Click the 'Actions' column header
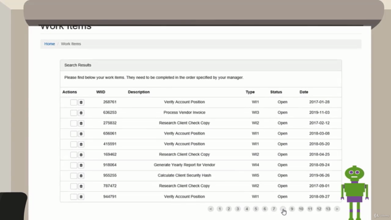This screenshot has width=391, height=220. tap(70, 92)
